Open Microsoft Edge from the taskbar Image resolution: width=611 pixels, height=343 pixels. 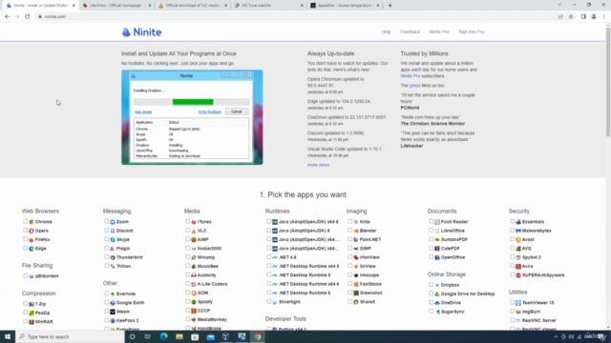click(163, 336)
